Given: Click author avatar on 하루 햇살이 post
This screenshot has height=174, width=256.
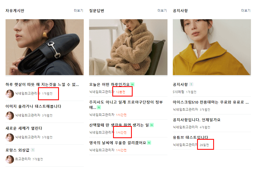Looking at the screenshot, I should (x=10, y=94).
